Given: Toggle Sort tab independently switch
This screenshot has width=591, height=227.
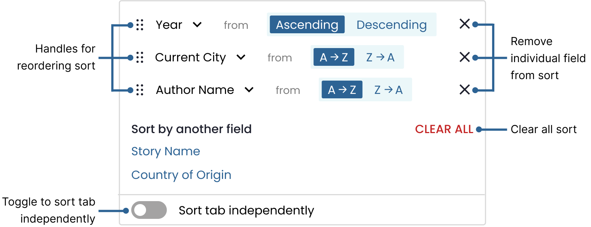Looking at the screenshot, I should coord(149,210).
